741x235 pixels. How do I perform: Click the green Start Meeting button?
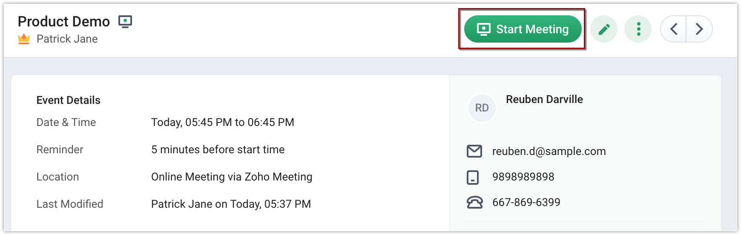523,29
